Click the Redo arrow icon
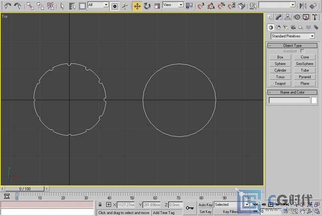 (18, 6)
